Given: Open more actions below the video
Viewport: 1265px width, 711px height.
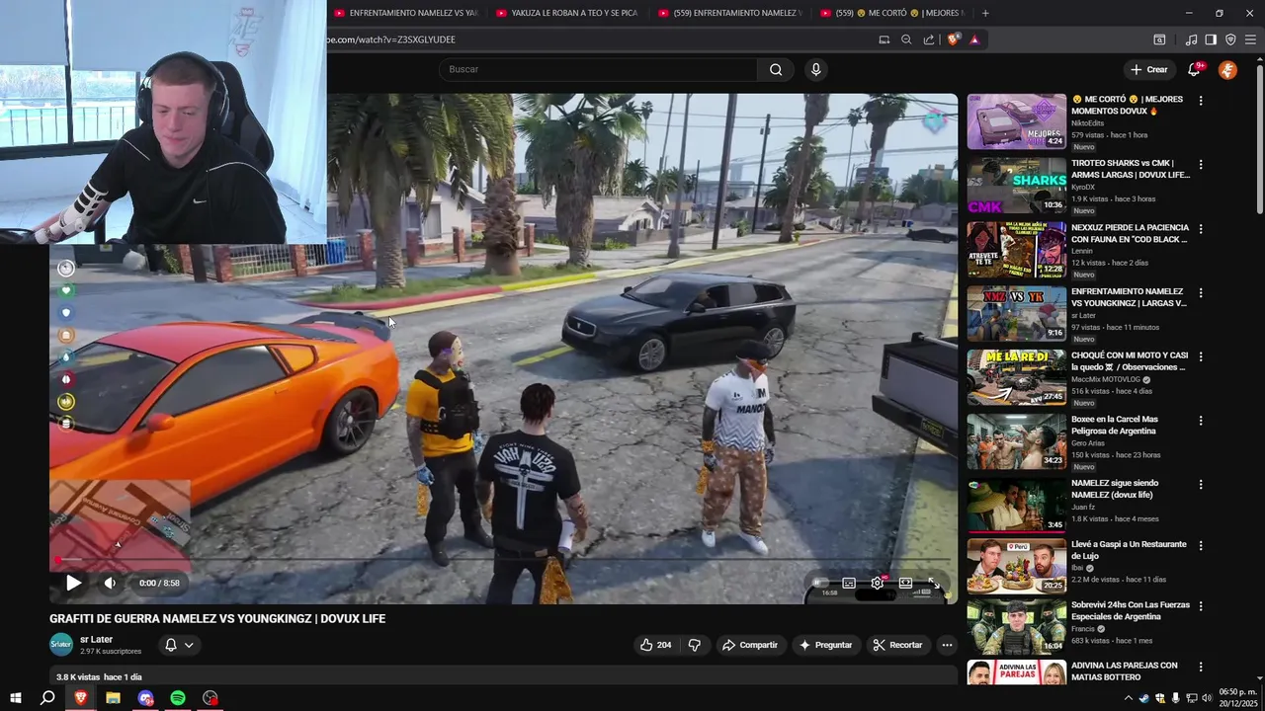Looking at the screenshot, I should 947,645.
